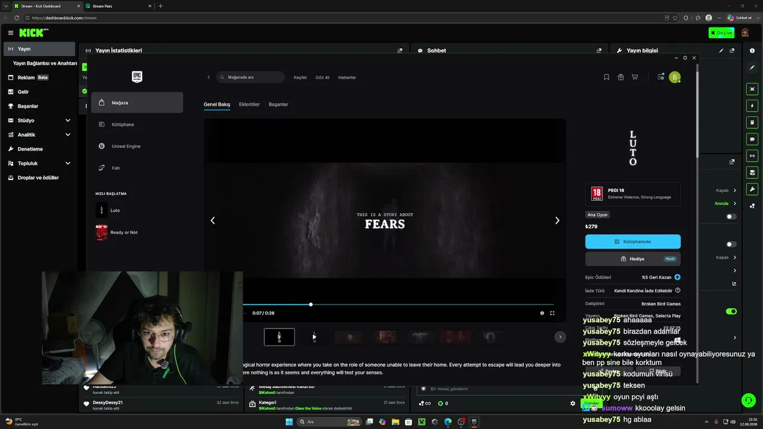Click the green Go Live button
Viewport: 763px width, 429px height.
click(x=721, y=33)
